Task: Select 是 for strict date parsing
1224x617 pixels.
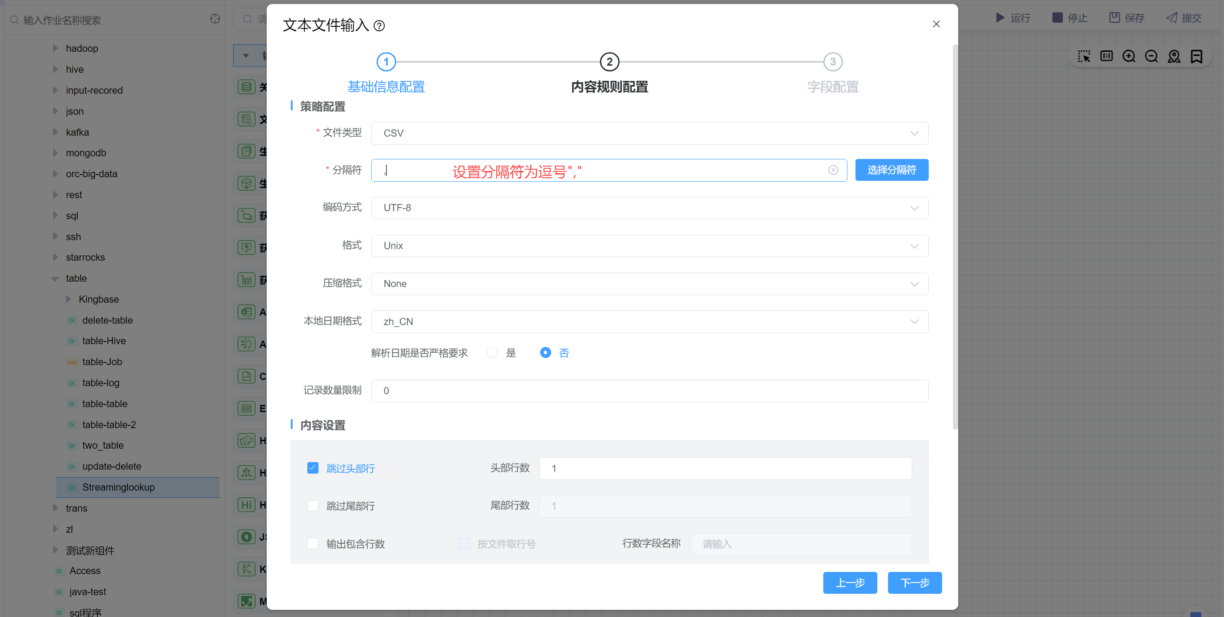Action: [492, 352]
